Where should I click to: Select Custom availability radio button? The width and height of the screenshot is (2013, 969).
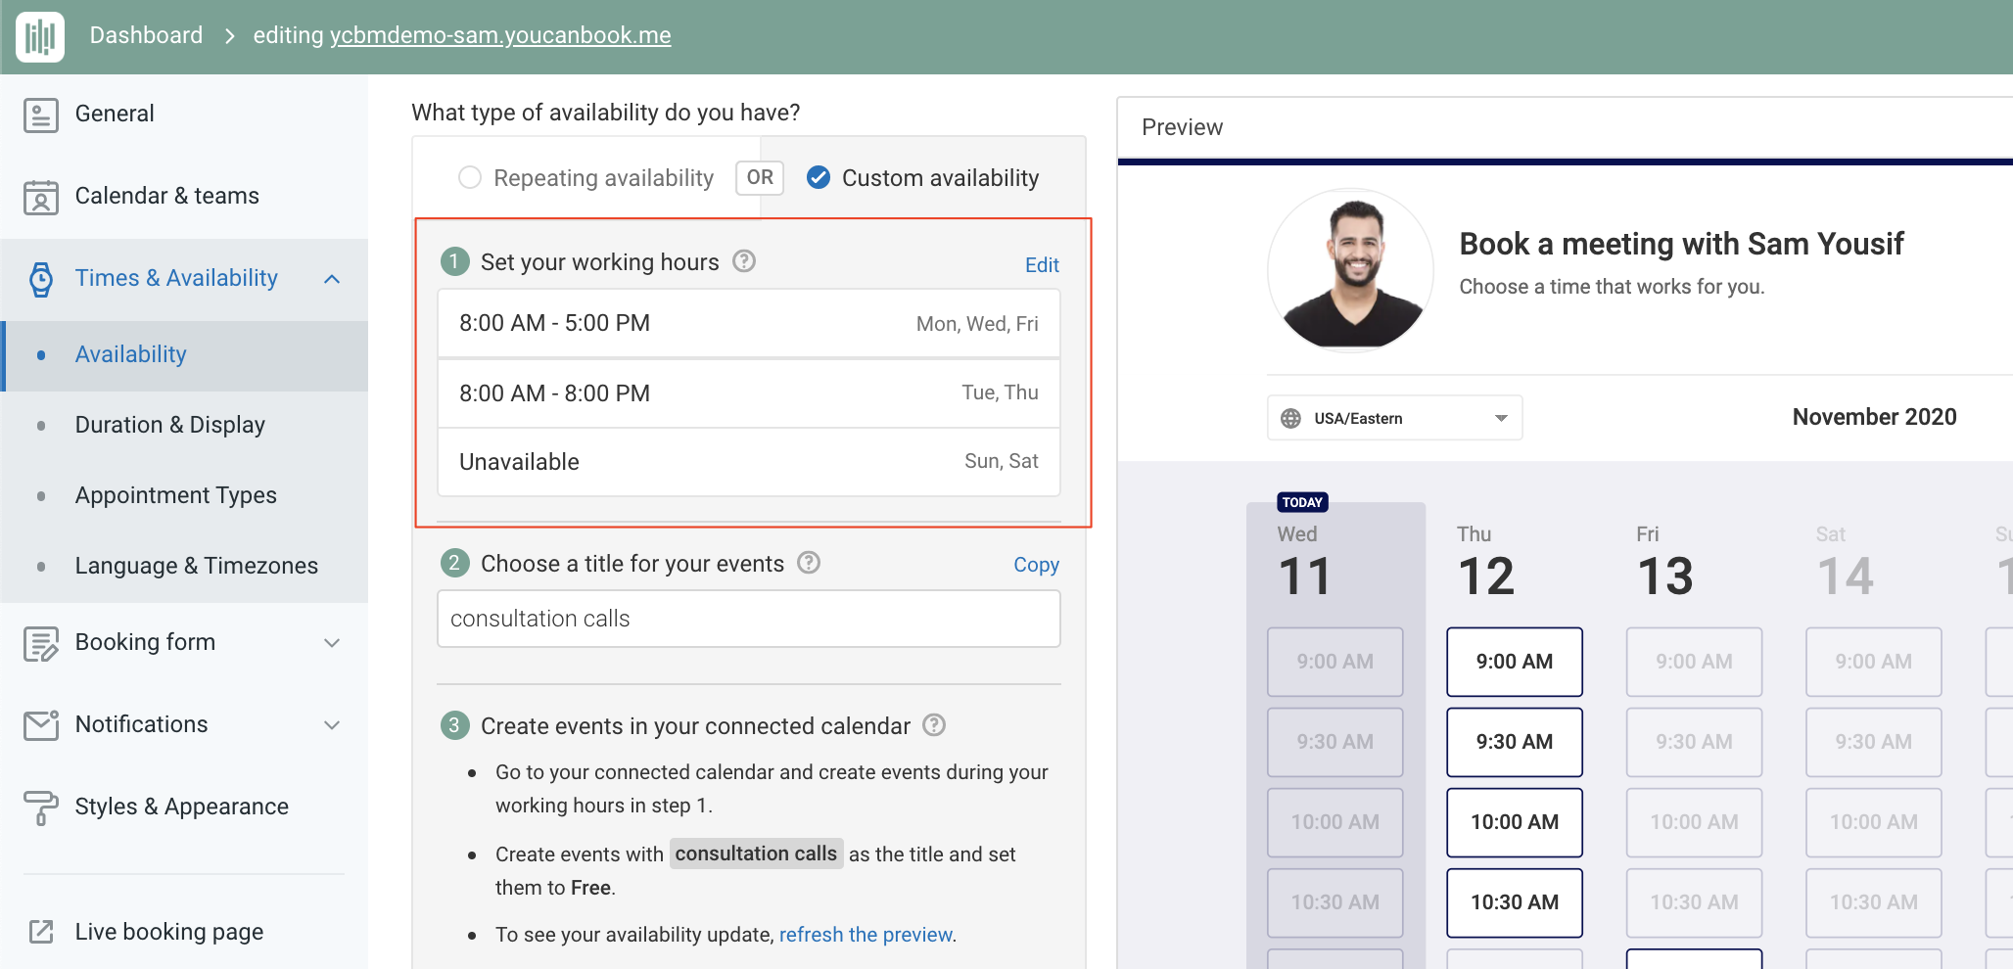pyautogui.click(x=819, y=177)
